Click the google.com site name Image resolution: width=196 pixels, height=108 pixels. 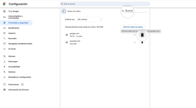(74, 33)
